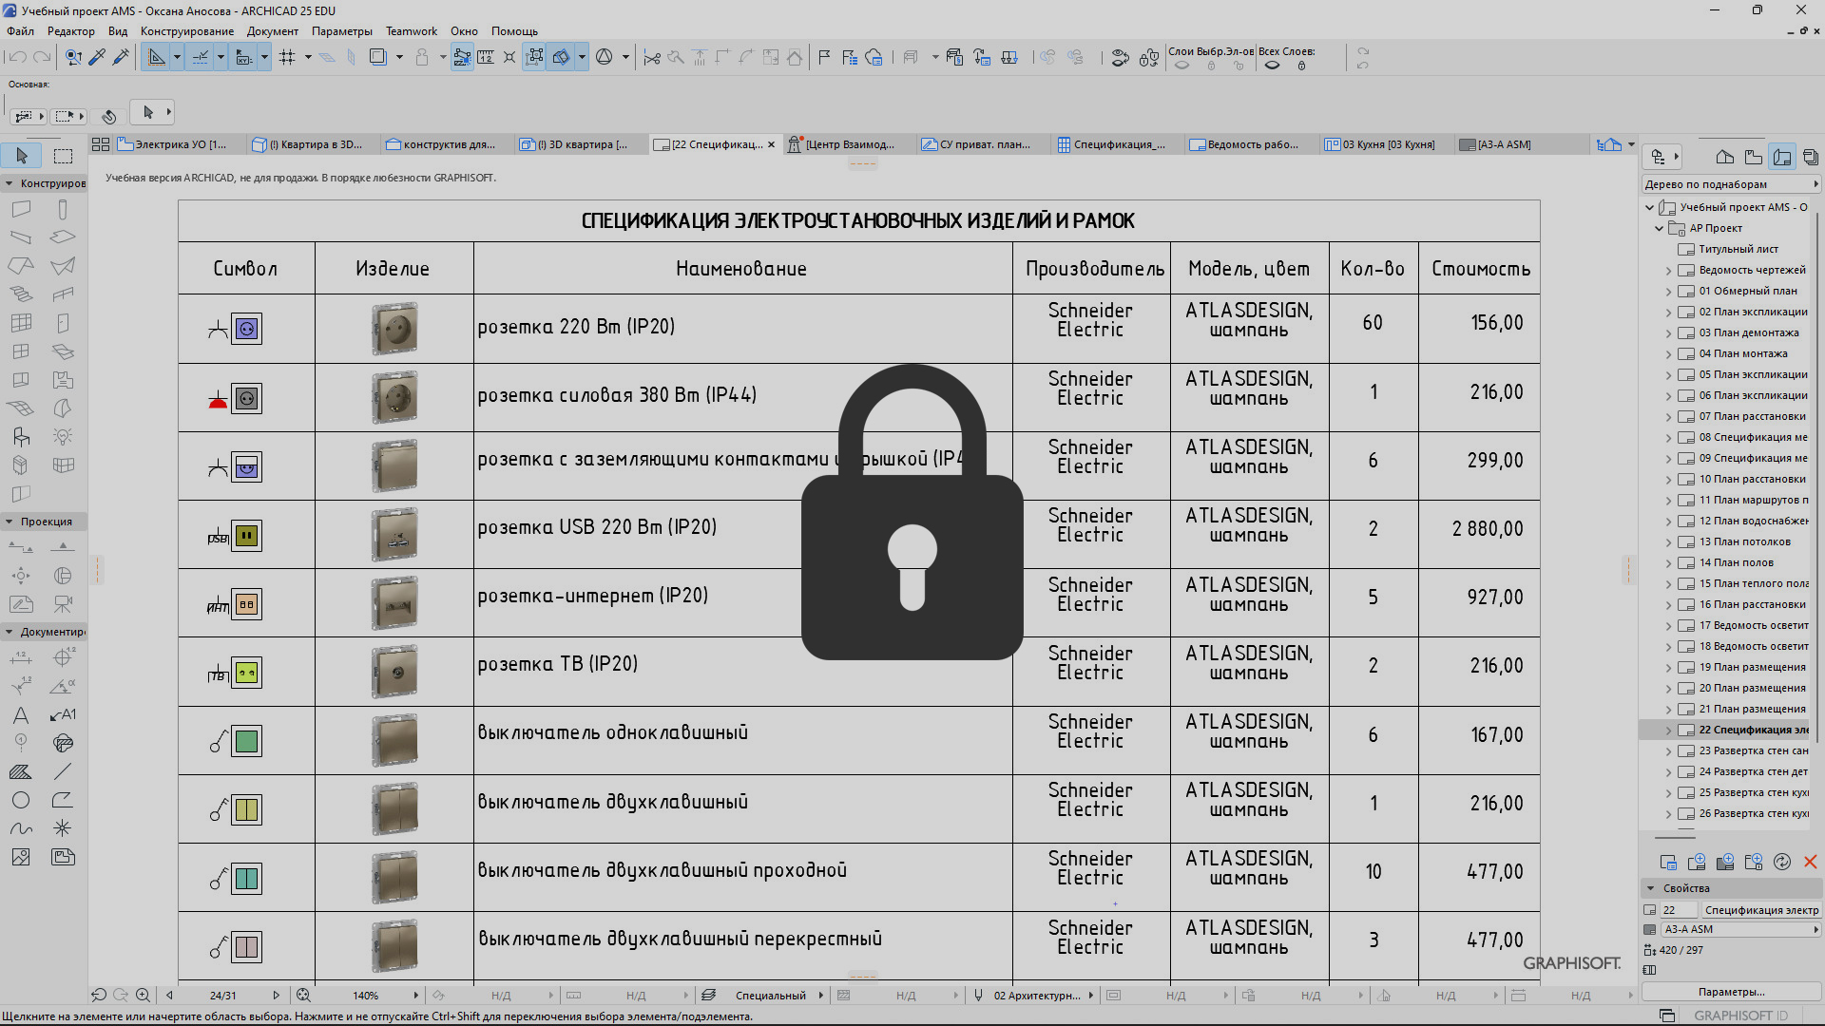Screen dimensions: 1825x1026
Task: Click the lock/unlock layers padlock icon
Action: (x=1149, y=58)
